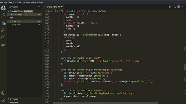Image resolution: width=186 pixels, height=104 pixels.
Task: Open the Search view icon
Action: (3, 15)
